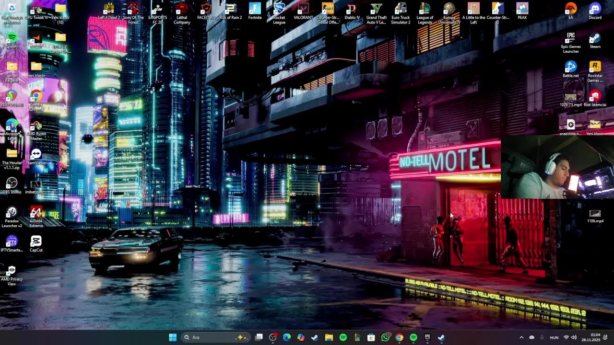Expand the hidden system tray icons
This screenshot has height=345, width=614.
521,337
